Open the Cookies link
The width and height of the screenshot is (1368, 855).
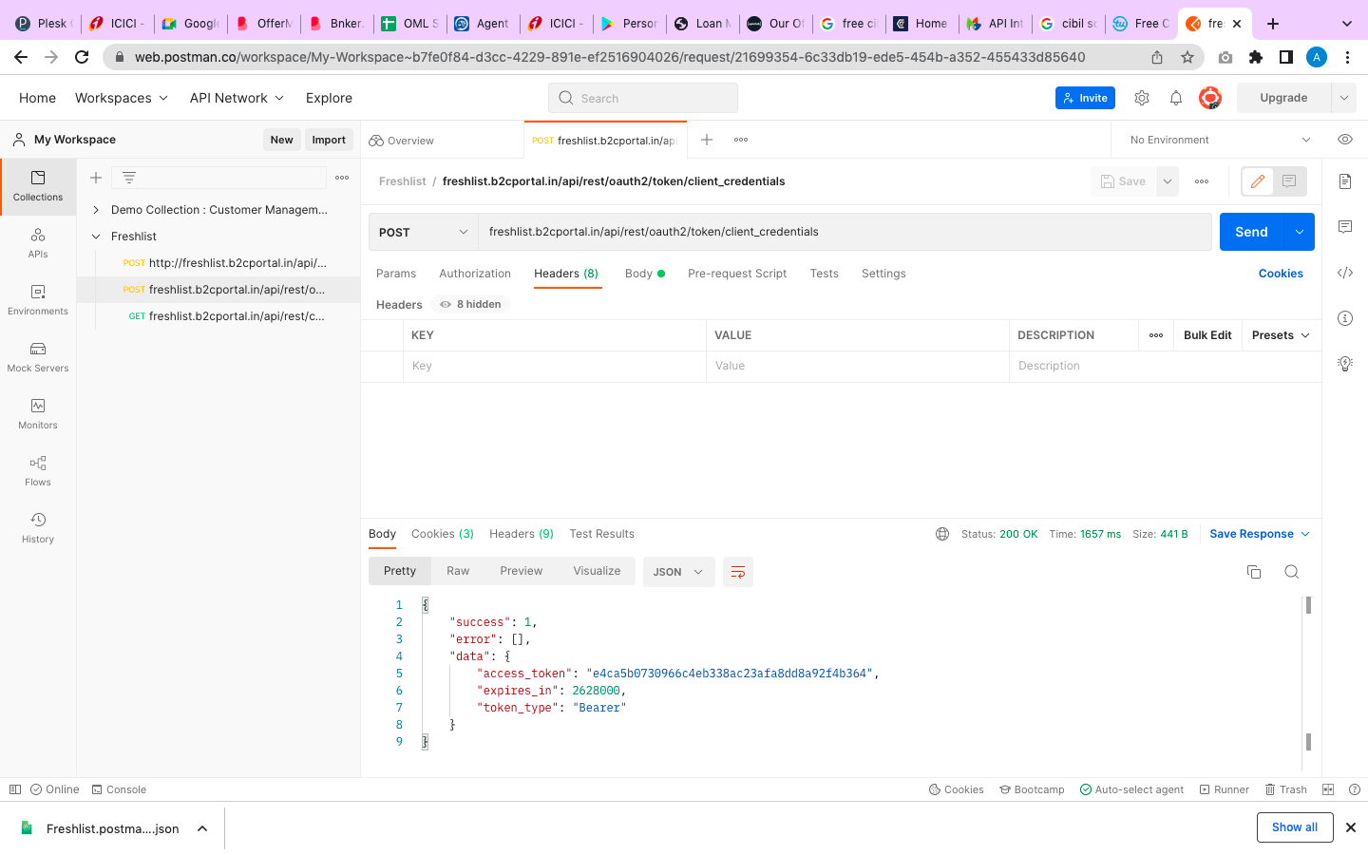[1281, 274]
